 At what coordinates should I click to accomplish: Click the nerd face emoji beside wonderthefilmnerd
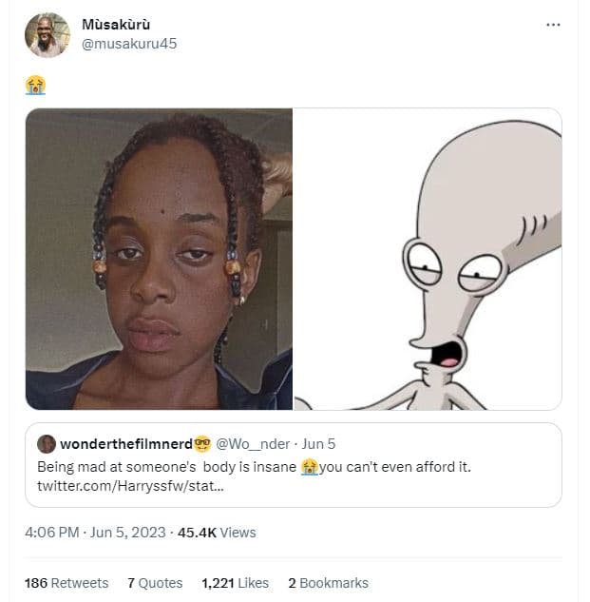point(202,444)
